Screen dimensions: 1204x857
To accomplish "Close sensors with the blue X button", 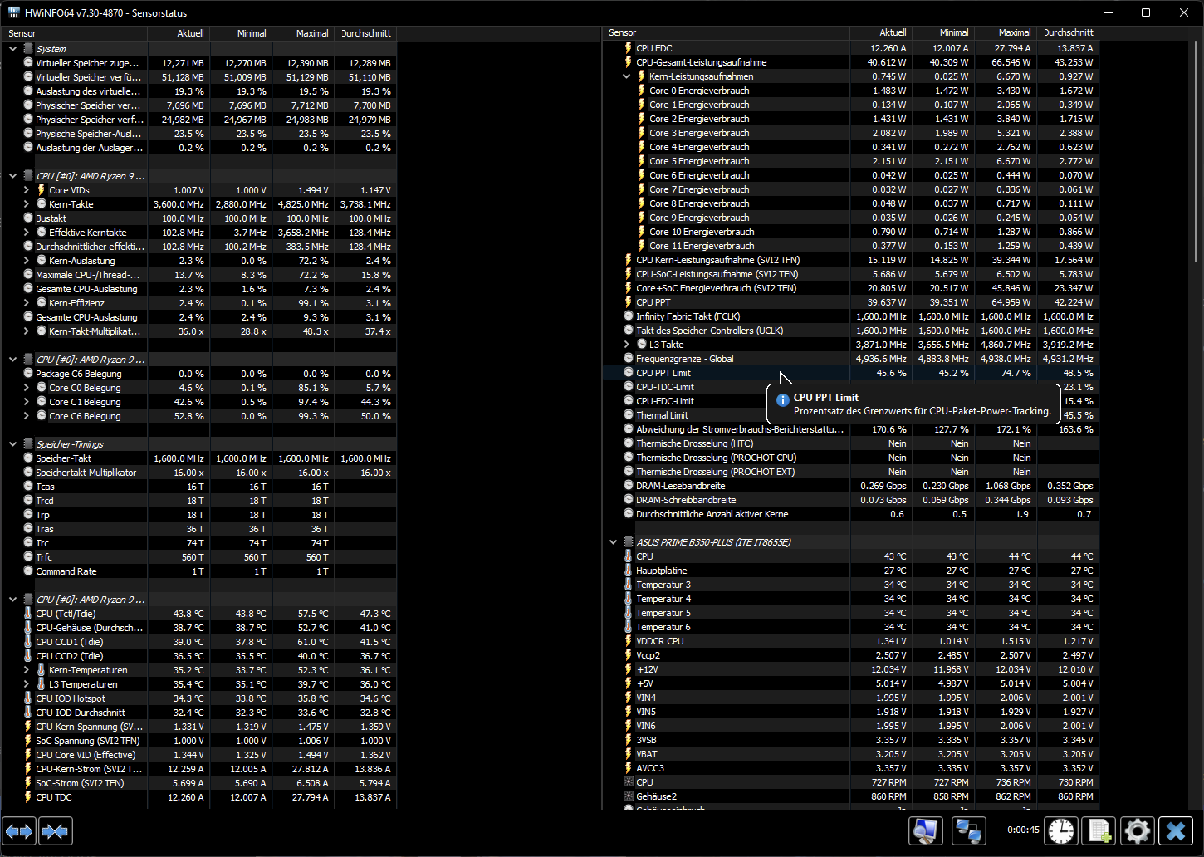I will (x=1176, y=831).
